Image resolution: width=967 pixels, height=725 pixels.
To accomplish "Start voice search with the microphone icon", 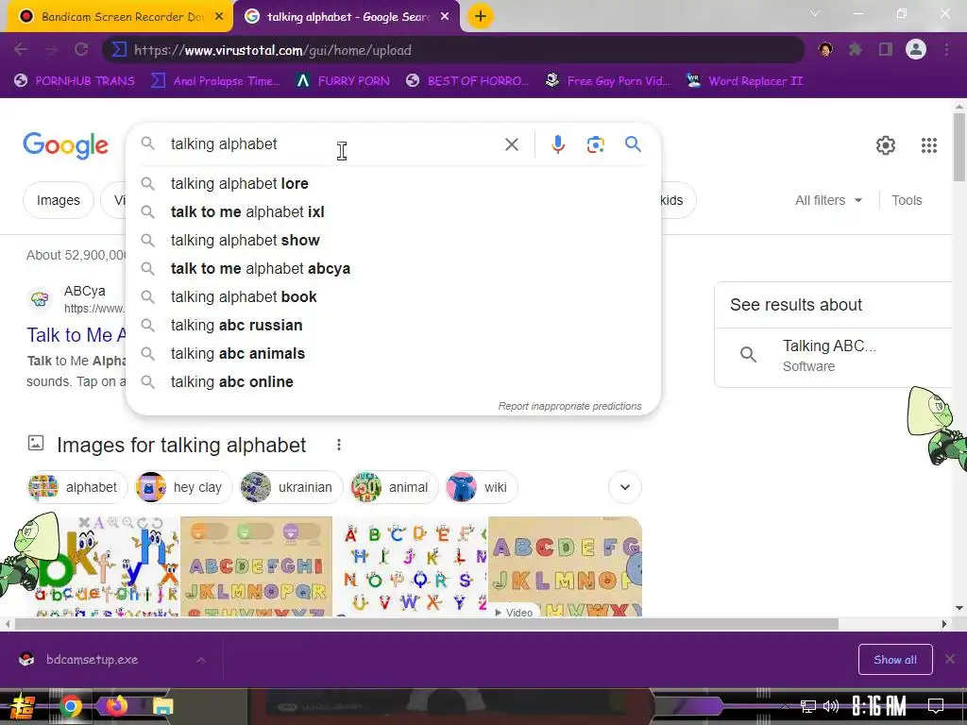I will [557, 144].
